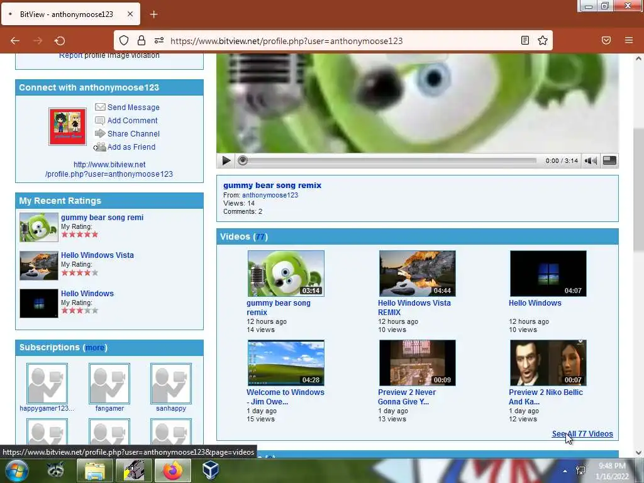644x483 pixels.
Task: Toggle Reader View icon in address bar
Action: [x=525, y=40]
